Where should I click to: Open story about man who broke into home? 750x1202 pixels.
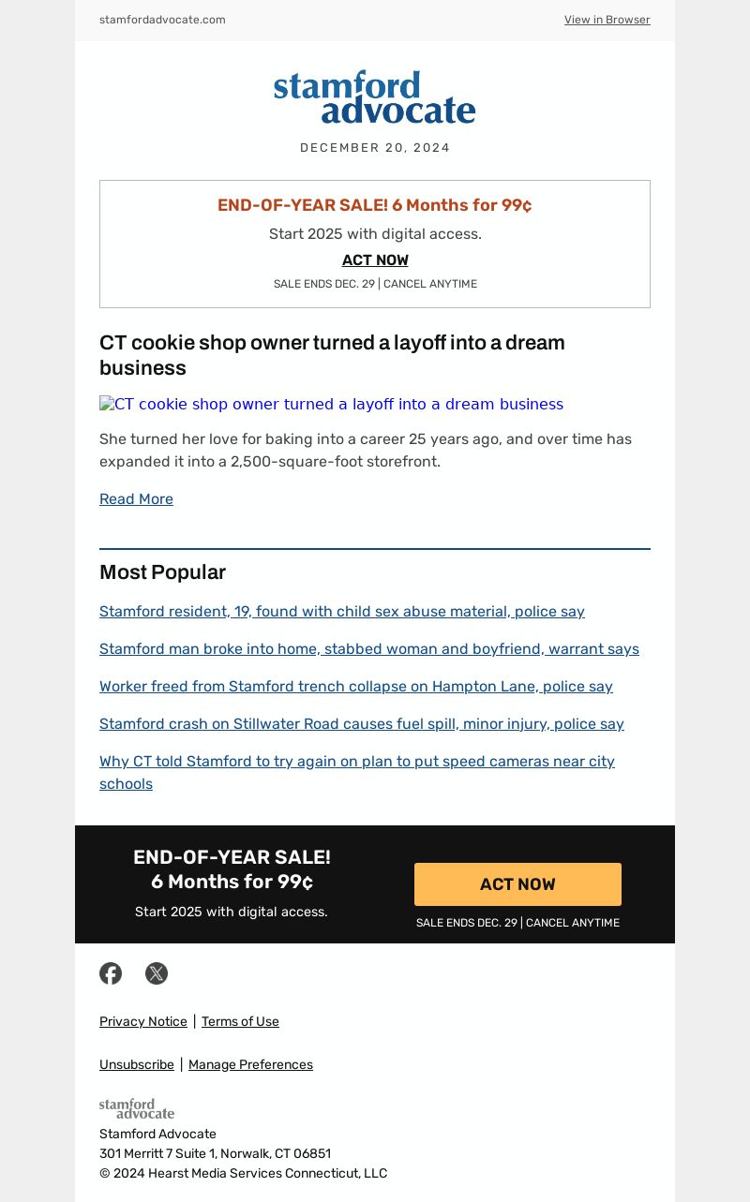tap(369, 648)
